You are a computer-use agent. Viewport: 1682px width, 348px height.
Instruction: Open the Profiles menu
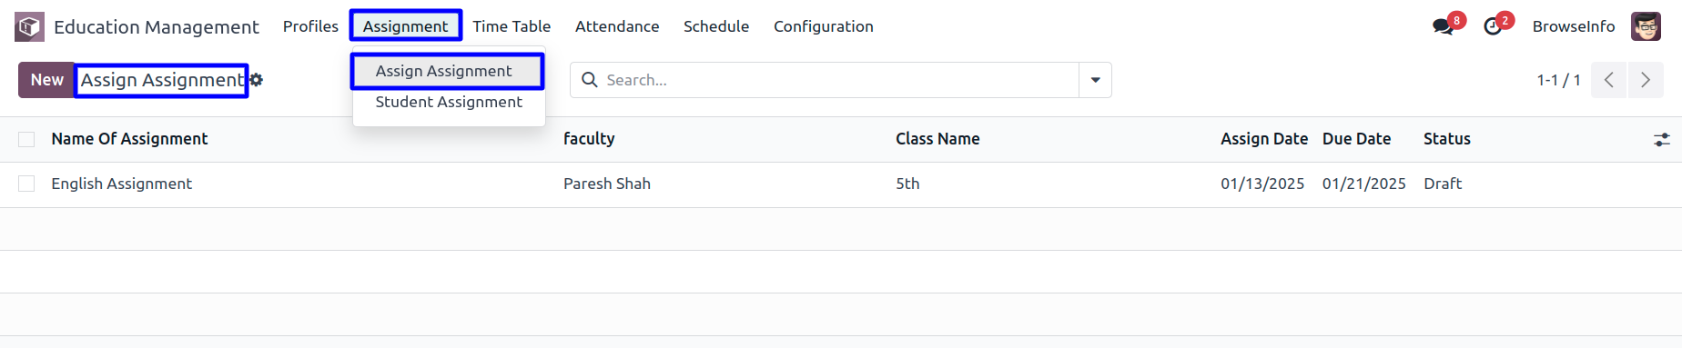(x=310, y=26)
